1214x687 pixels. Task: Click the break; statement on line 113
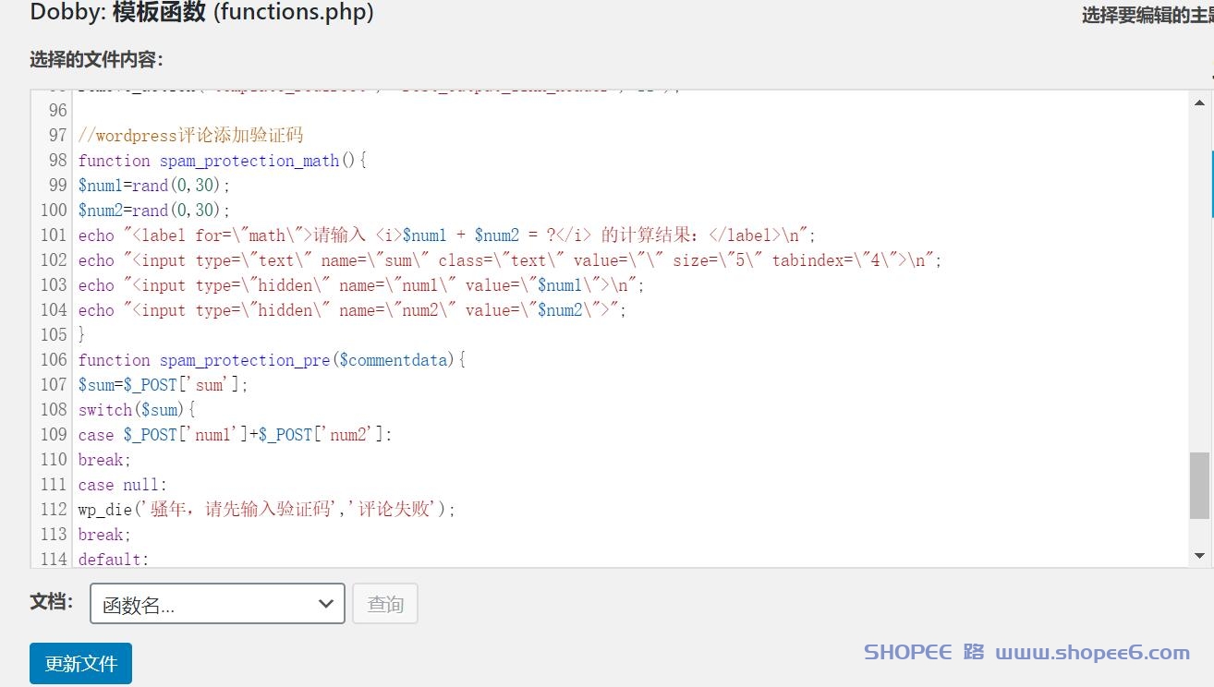point(104,534)
